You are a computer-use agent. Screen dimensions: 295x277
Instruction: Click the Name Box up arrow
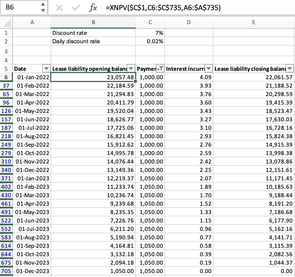(x=43, y=4)
